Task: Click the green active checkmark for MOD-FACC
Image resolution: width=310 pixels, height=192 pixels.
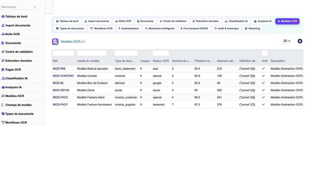Action: pos(263,97)
